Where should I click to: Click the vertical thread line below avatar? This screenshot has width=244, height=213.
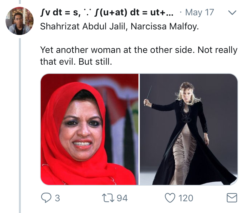(x=20, y=124)
